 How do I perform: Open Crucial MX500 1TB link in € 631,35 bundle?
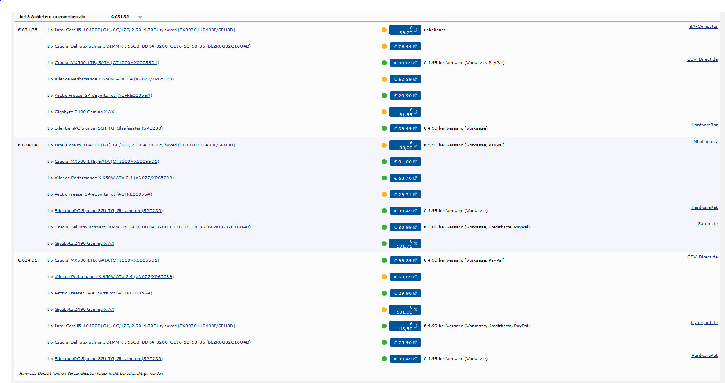point(107,63)
